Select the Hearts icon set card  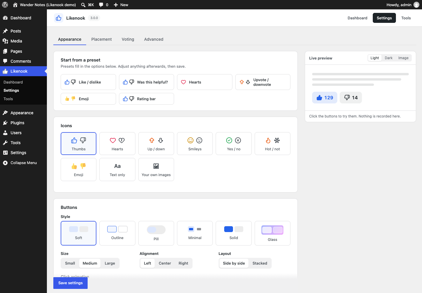(x=117, y=144)
